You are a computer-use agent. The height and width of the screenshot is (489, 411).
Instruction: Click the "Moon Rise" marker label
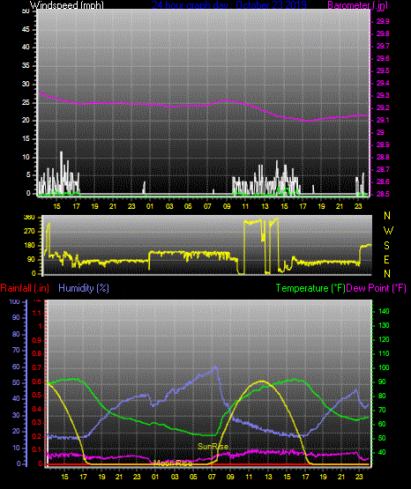point(174,463)
